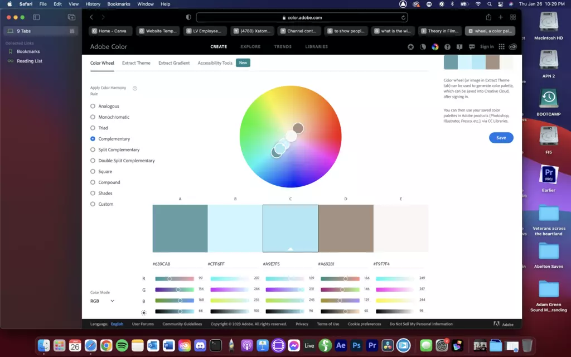The image size is (571, 357).
Task: Switch to the Extract Theme tab
Action: (136, 63)
